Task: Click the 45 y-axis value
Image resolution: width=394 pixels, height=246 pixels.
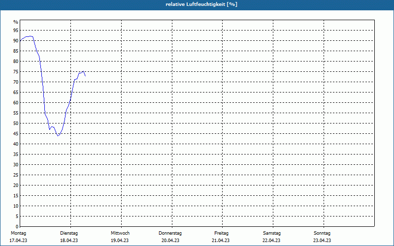Action: (x=16, y=134)
